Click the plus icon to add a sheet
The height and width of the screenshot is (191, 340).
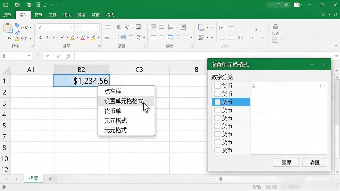pyautogui.click(x=50, y=179)
